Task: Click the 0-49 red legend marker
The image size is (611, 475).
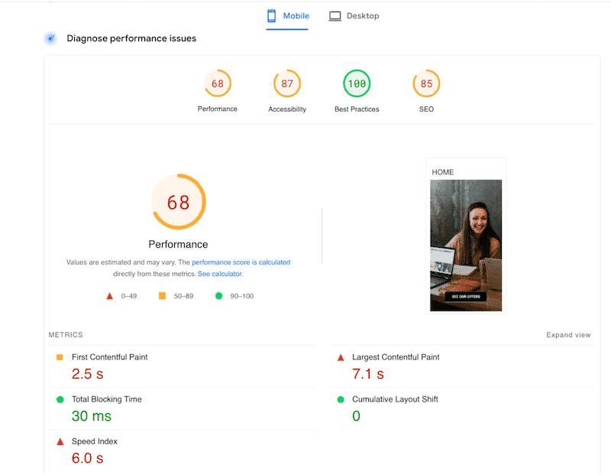Action: click(109, 295)
